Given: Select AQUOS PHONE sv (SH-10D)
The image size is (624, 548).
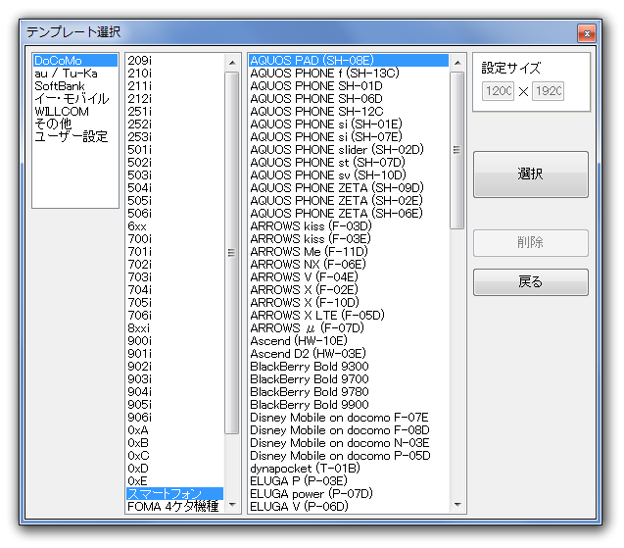Looking at the screenshot, I should coord(349,175).
